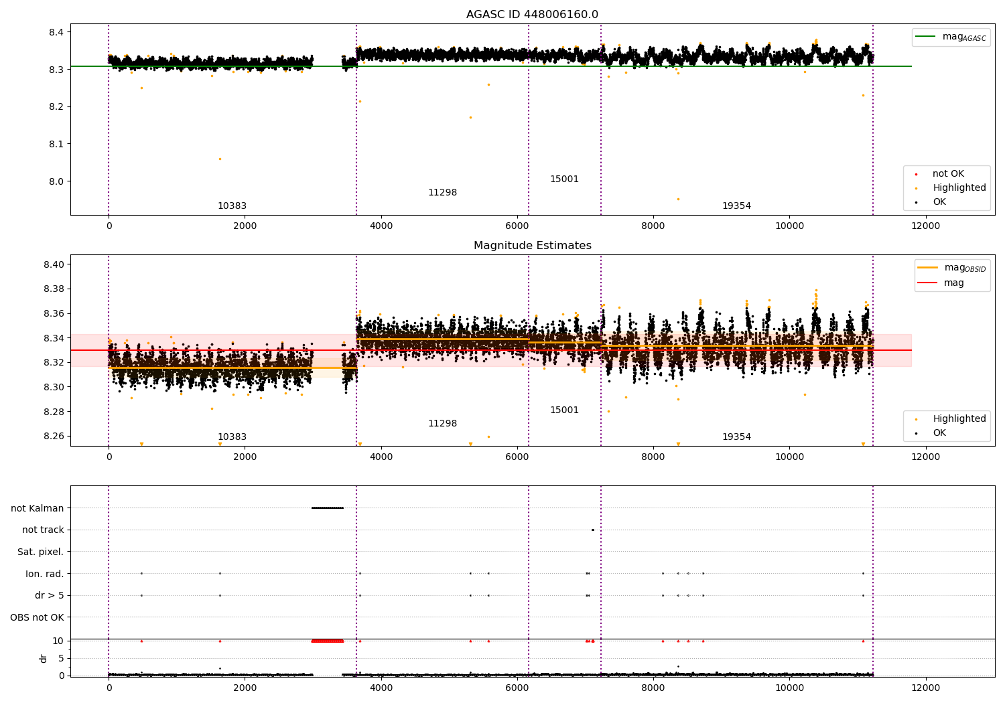Image resolution: width=1005 pixels, height=703 pixels.
Task: Click the orange outlier point near 7.95 in top plot
Action: tap(678, 199)
